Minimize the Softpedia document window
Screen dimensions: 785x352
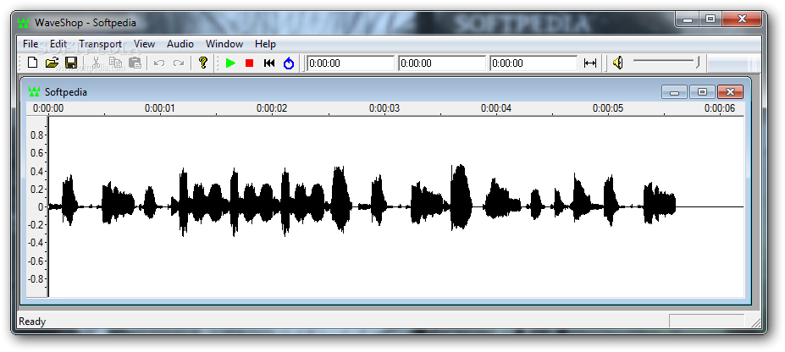coord(674,92)
